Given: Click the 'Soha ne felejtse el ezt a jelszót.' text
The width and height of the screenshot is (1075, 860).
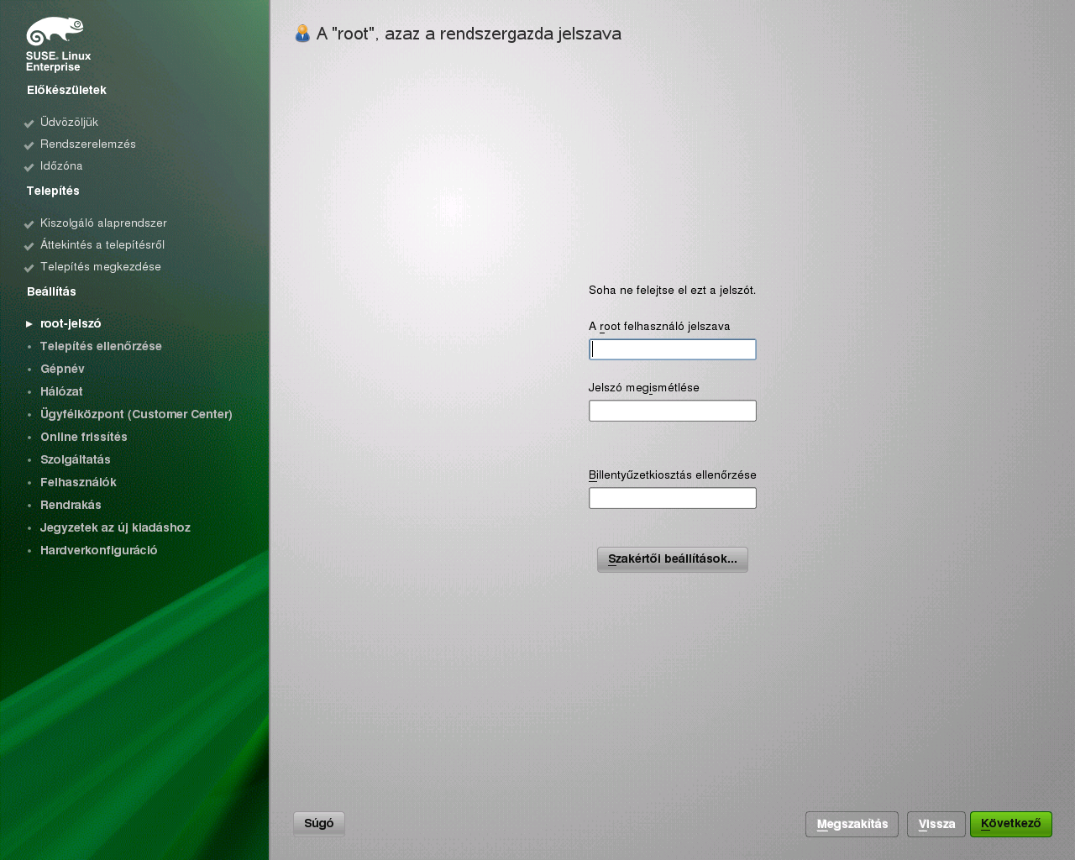Looking at the screenshot, I should [x=672, y=291].
